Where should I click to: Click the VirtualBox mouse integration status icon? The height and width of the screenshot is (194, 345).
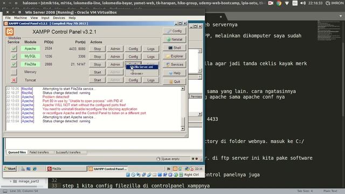[176, 175]
